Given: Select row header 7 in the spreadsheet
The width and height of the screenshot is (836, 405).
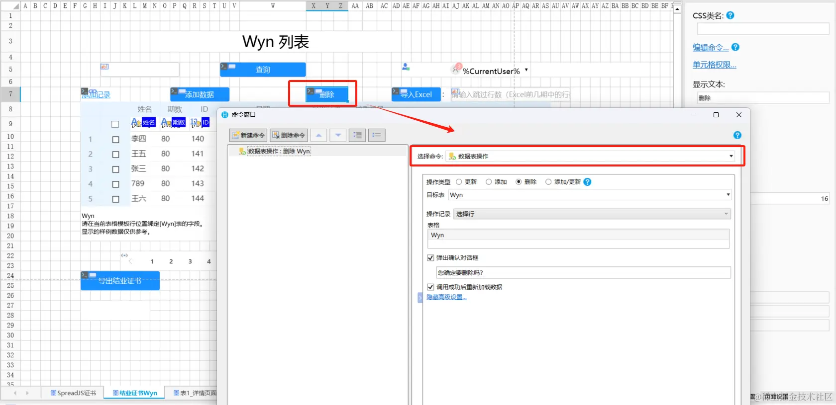Looking at the screenshot, I should coord(10,94).
